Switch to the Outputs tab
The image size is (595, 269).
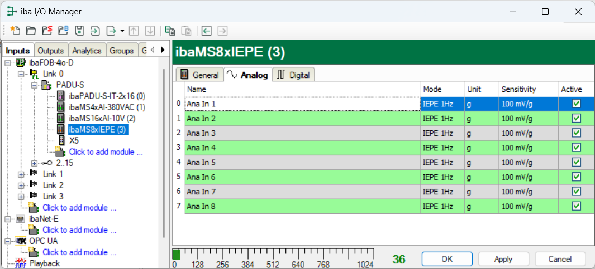[51, 51]
